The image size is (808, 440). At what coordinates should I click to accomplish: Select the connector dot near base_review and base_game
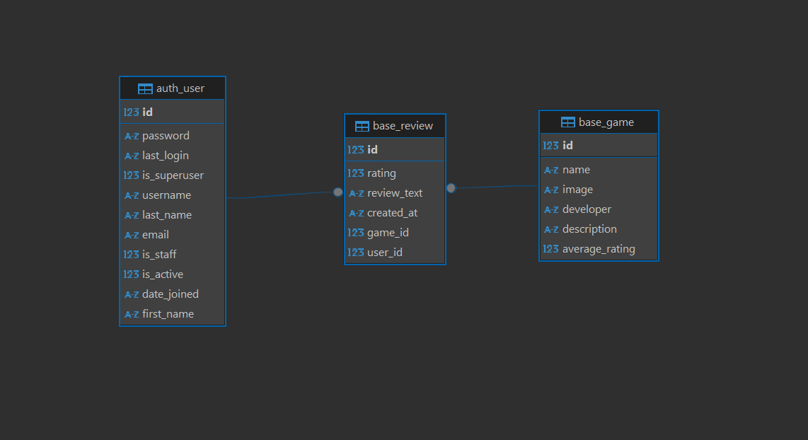tap(451, 189)
